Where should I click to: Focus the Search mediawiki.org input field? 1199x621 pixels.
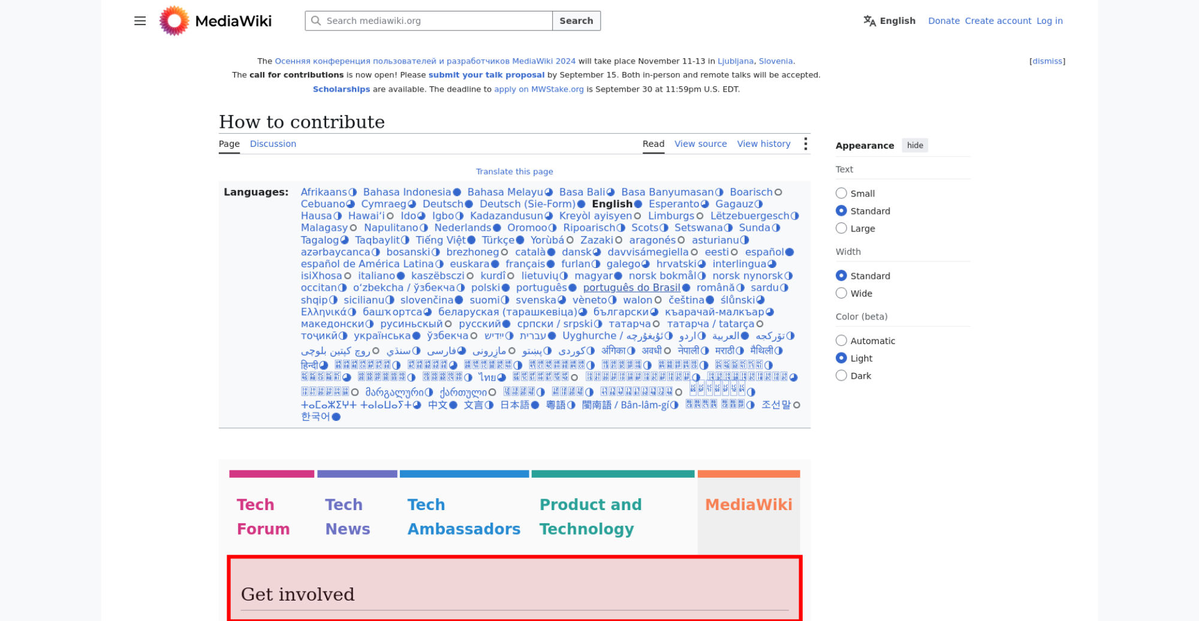pyautogui.click(x=437, y=21)
